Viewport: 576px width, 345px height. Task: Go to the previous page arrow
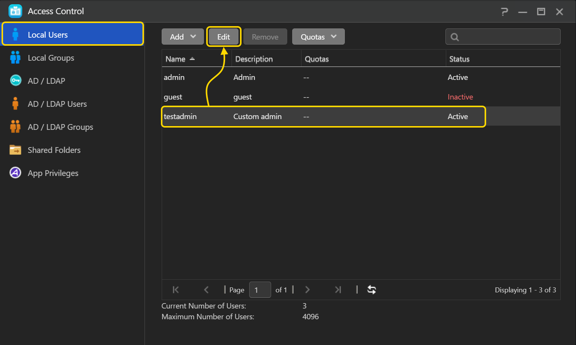[206, 290]
